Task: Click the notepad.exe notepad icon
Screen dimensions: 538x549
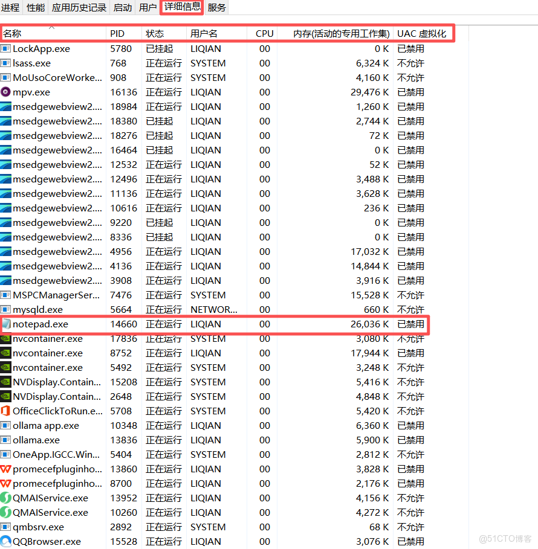Action: tap(6, 324)
